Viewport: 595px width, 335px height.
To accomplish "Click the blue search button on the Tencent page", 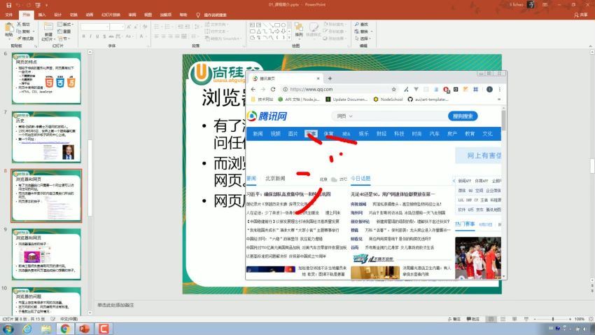I will (463, 116).
